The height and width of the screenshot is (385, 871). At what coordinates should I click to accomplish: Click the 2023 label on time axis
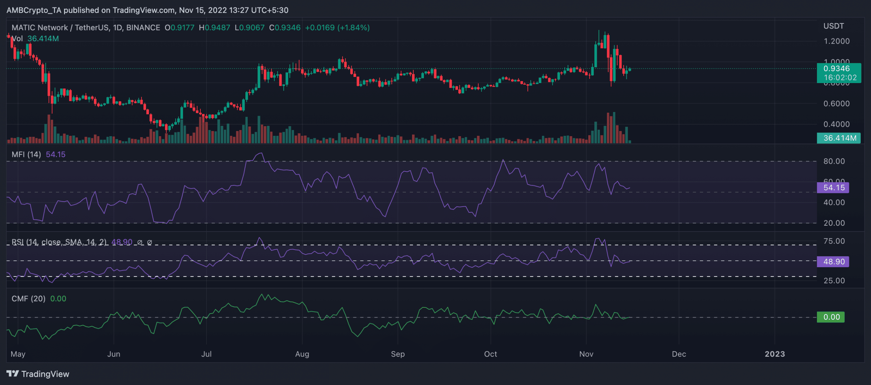[775, 354]
